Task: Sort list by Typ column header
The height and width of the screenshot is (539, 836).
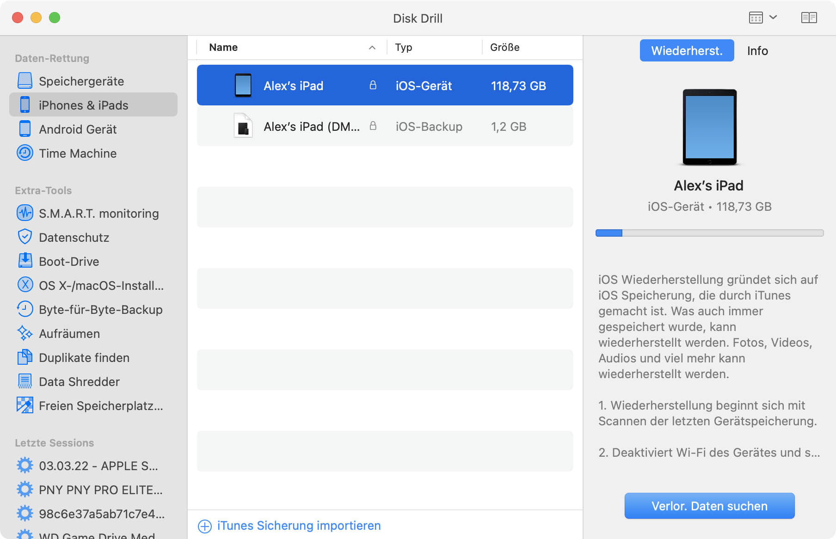Action: pos(434,47)
